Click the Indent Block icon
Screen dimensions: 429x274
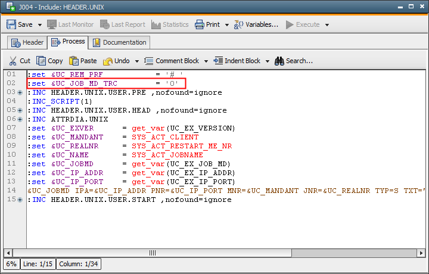tap(218, 61)
